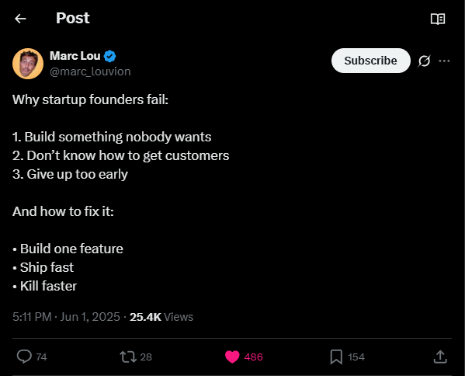The height and width of the screenshot is (376, 465).
Task: Open the share post upload icon
Action: (x=440, y=357)
